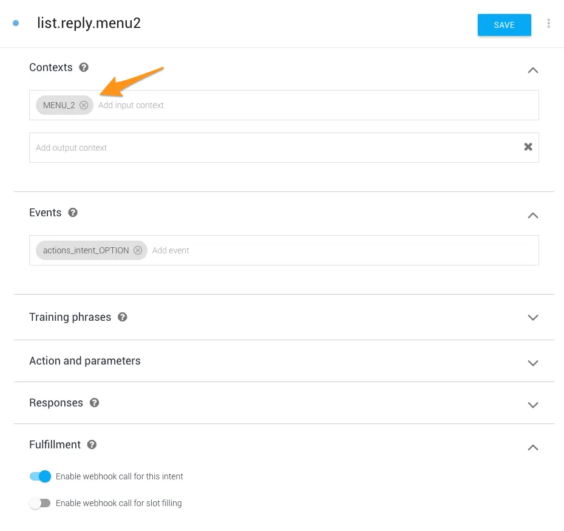
Task: Expand the Training phrases section
Action: pos(533,318)
